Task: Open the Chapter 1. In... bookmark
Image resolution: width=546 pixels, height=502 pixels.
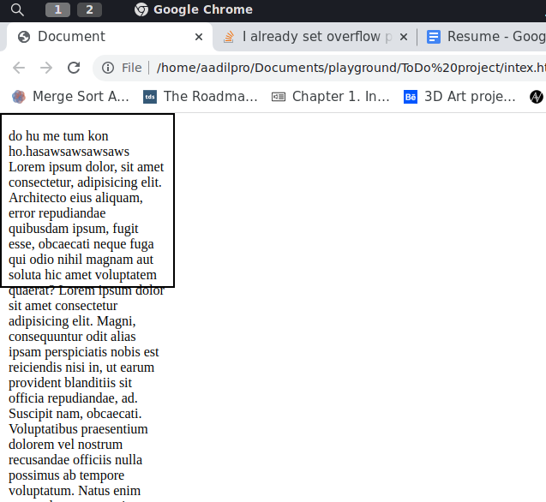Action: pos(331,97)
